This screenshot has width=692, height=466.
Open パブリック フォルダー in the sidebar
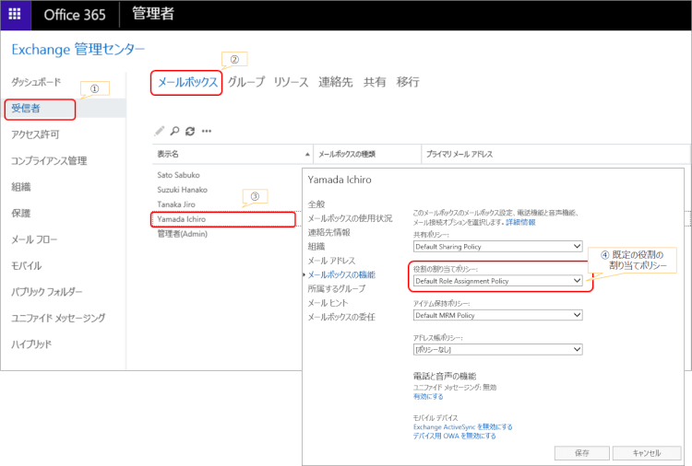coord(47,292)
